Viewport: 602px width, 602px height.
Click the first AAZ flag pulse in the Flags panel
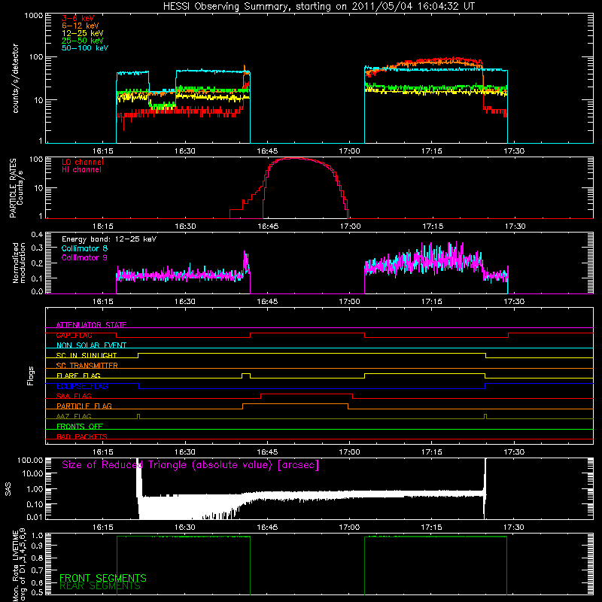(138, 416)
